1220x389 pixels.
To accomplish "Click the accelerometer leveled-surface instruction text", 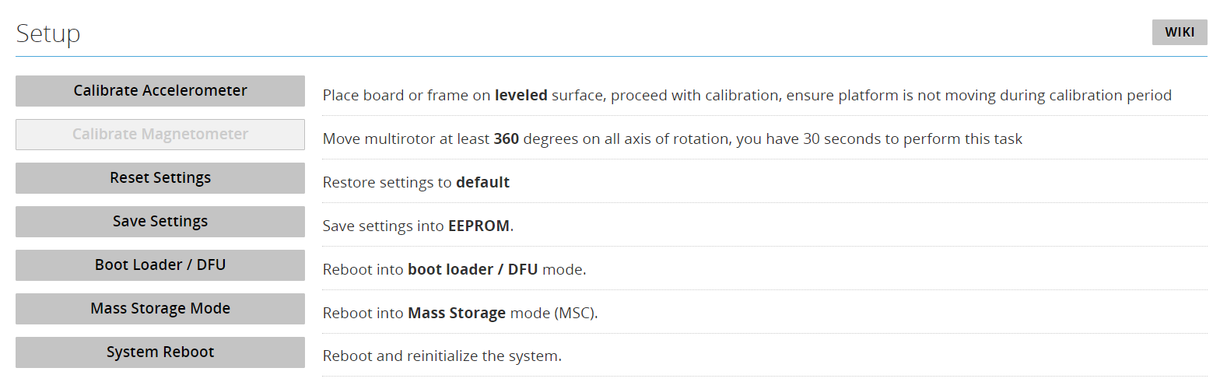I will click(746, 96).
